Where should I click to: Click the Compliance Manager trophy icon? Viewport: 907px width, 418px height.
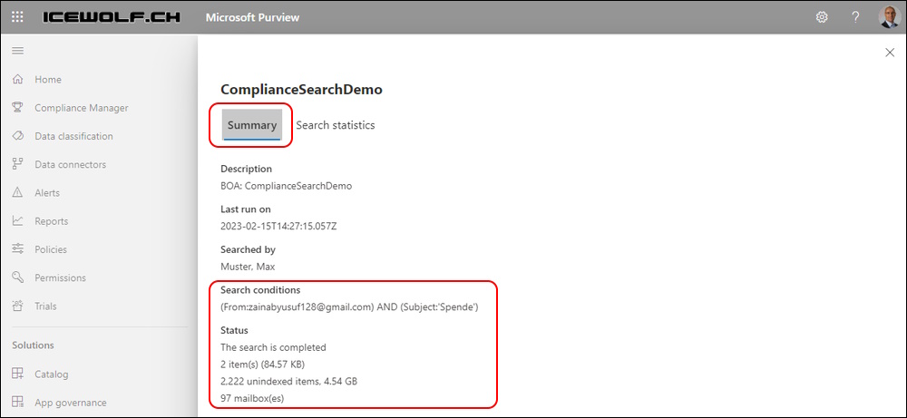(x=18, y=108)
